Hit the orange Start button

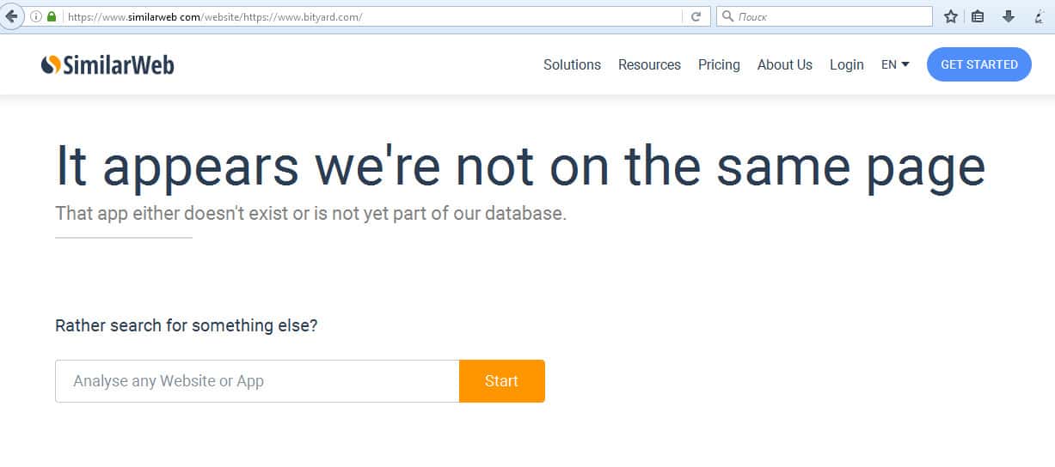point(502,381)
